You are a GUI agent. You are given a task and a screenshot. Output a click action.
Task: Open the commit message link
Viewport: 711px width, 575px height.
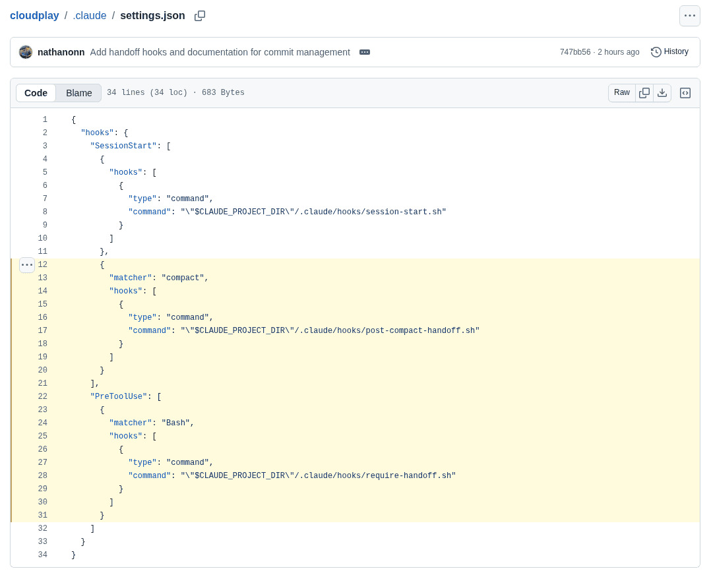tap(220, 52)
